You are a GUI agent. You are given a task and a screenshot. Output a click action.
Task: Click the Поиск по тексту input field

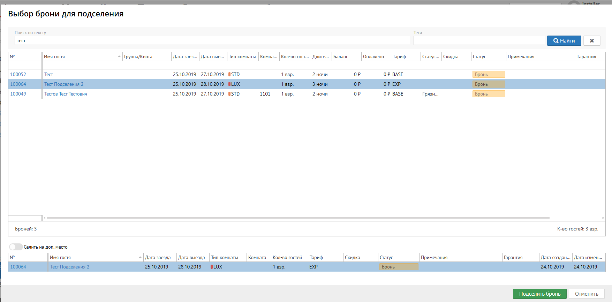(x=212, y=41)
